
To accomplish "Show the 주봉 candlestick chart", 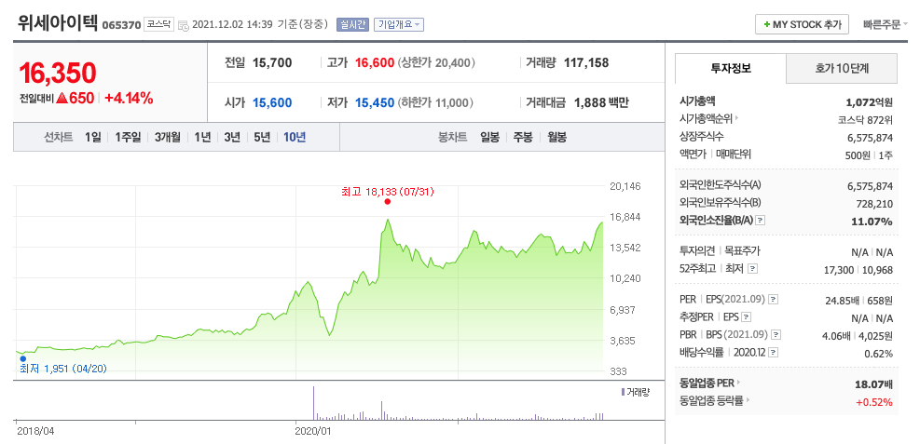I will (523, 138).
